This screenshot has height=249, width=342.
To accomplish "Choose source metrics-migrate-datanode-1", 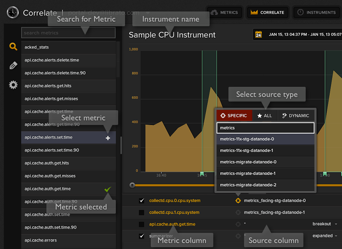I will [265, 174].
